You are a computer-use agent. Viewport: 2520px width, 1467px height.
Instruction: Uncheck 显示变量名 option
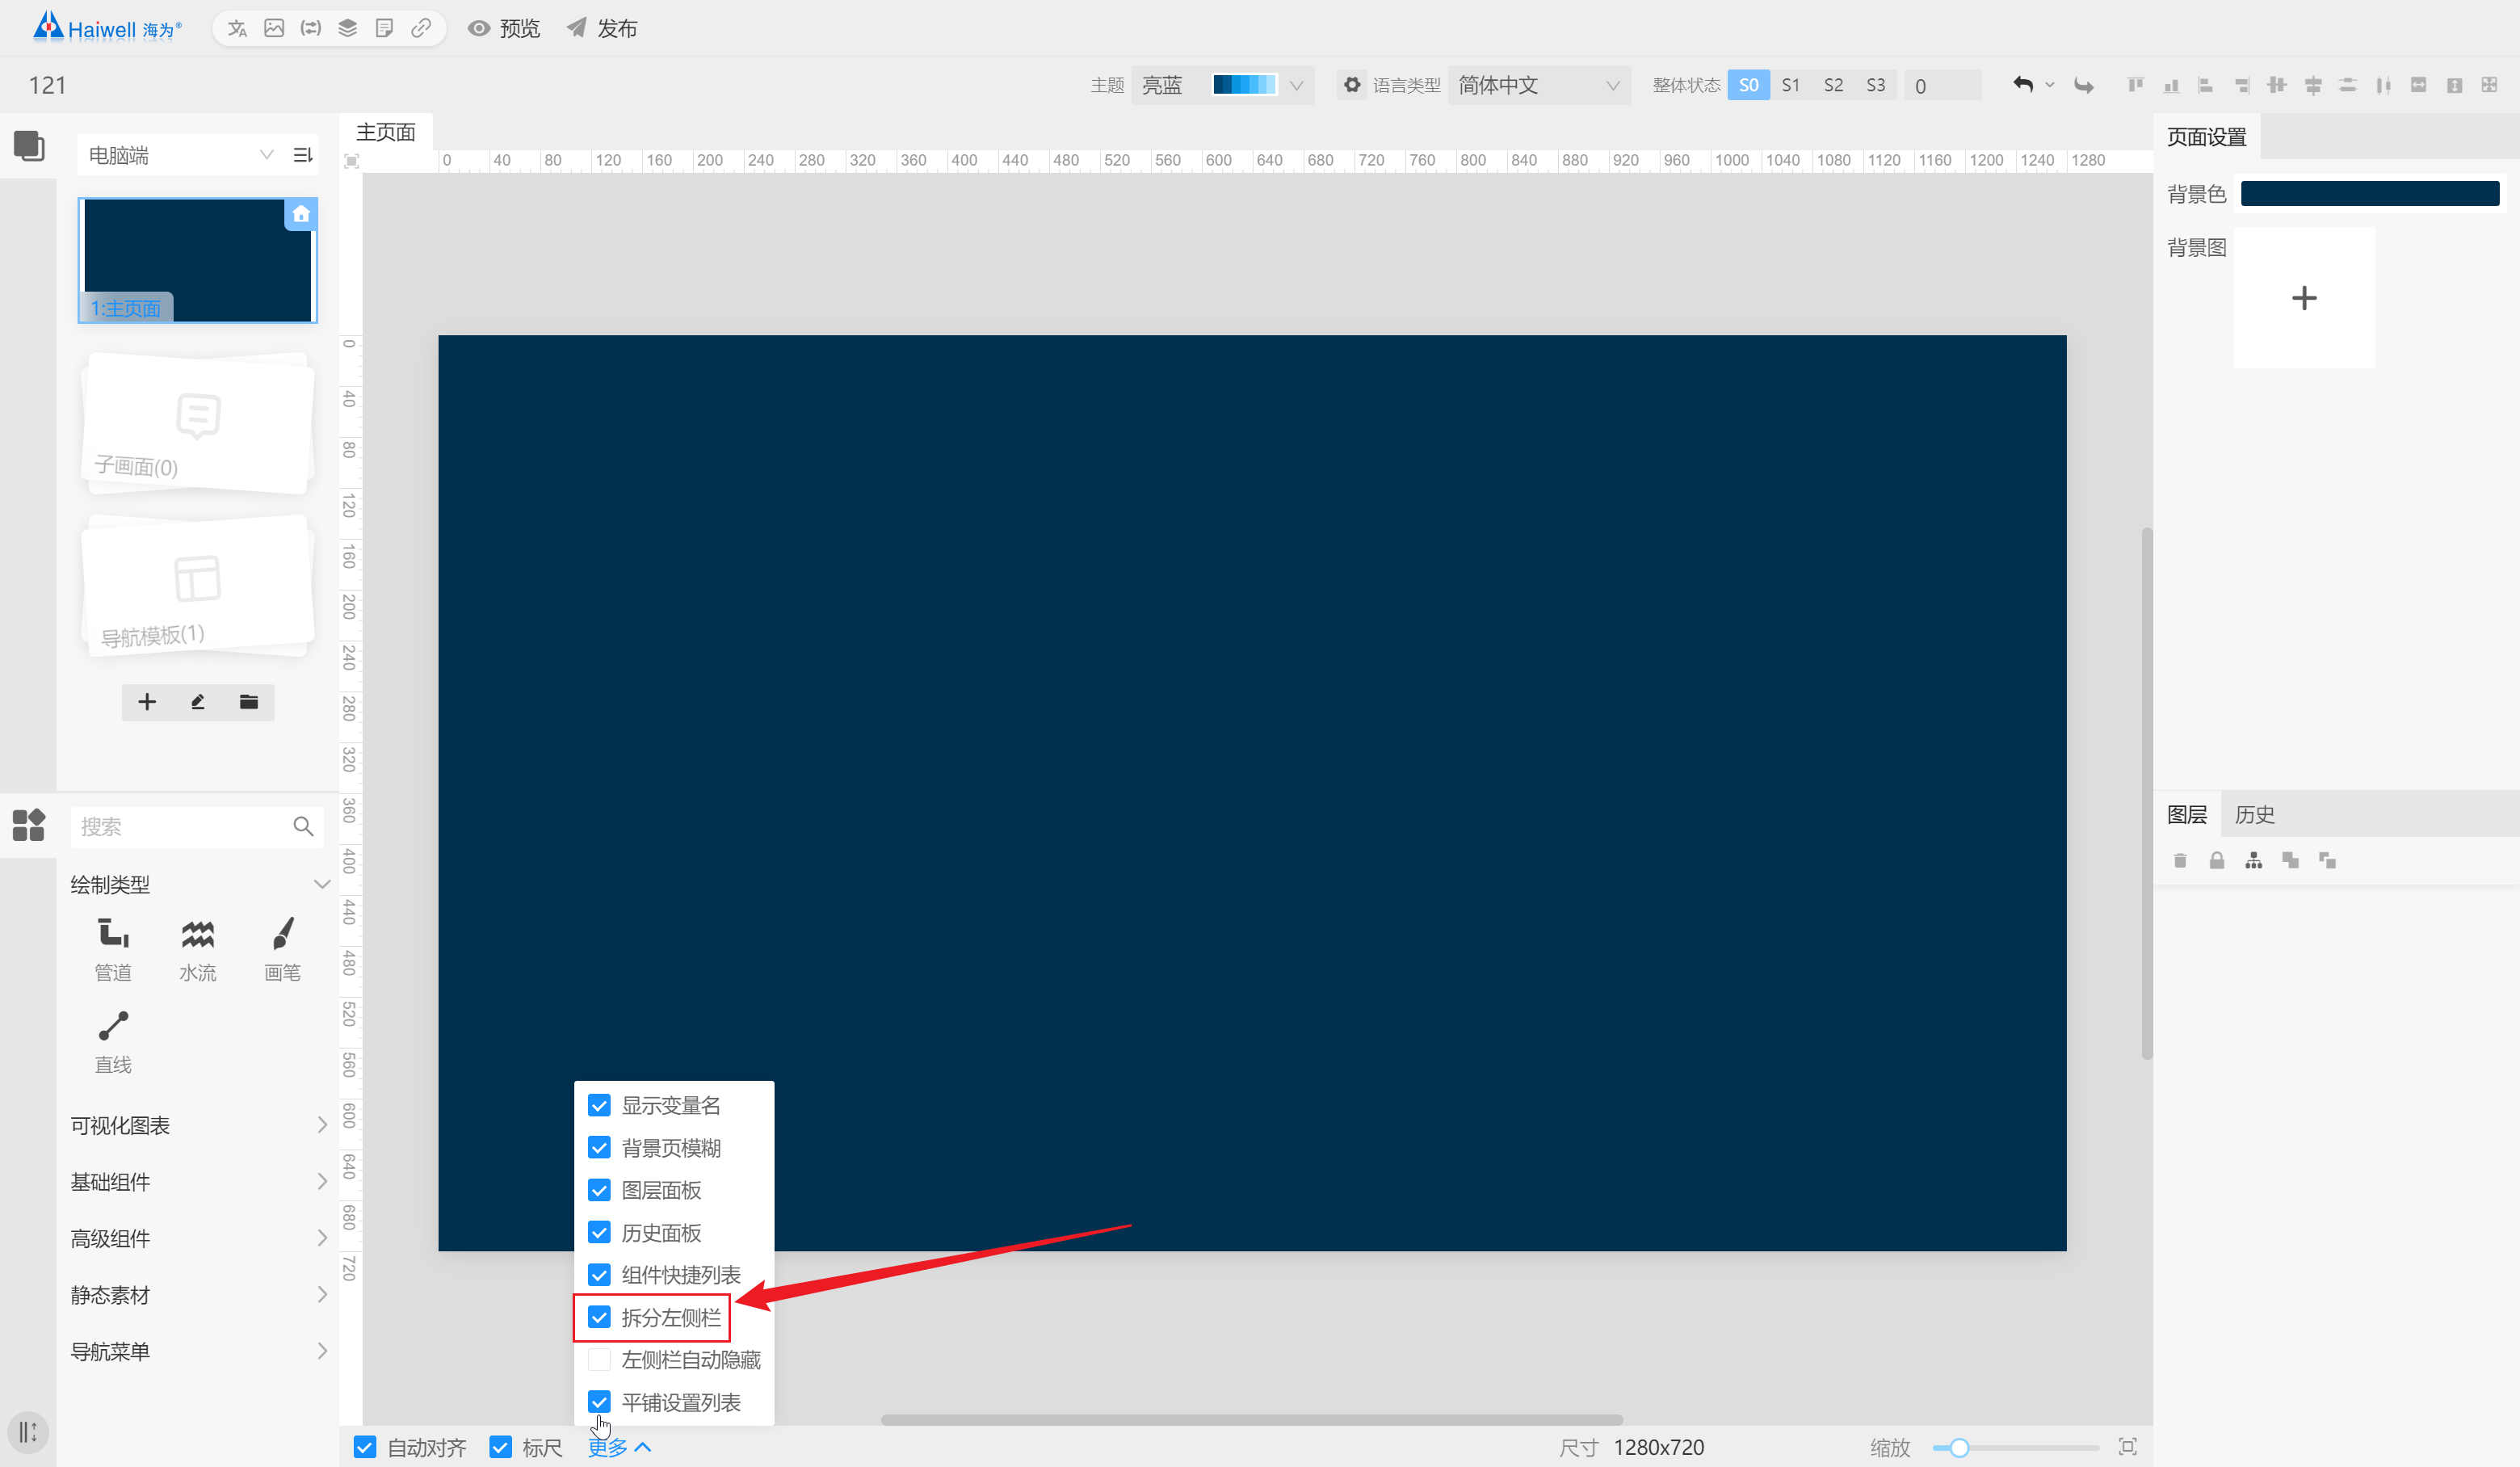pos(599,1105)
